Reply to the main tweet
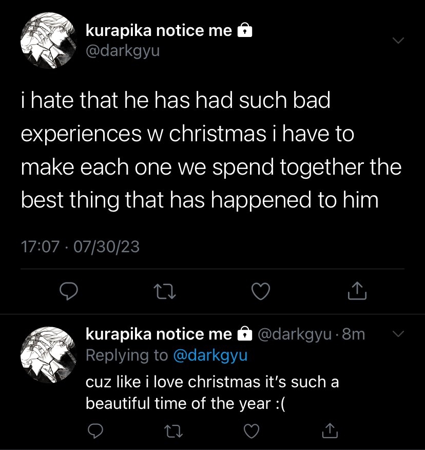The width and height of the screenshot is (425, 450). point(69,291)
